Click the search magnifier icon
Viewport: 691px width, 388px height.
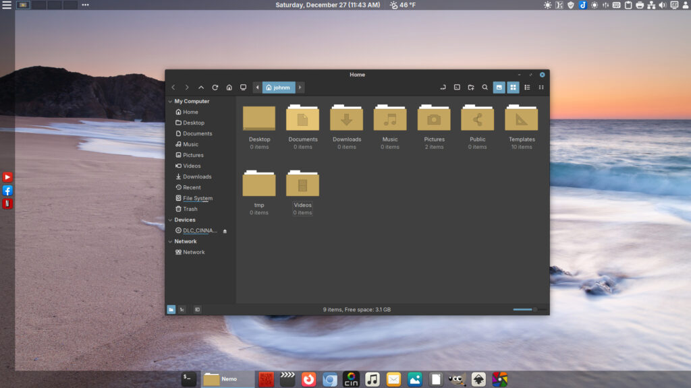[485, 88]
